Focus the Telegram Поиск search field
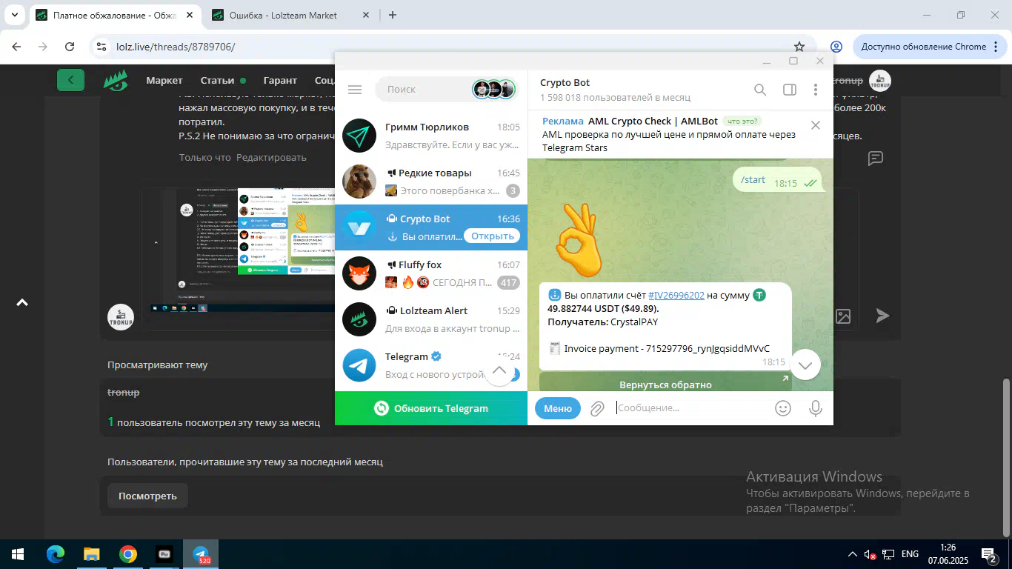The image size is (1012, 569). point(422,90)
